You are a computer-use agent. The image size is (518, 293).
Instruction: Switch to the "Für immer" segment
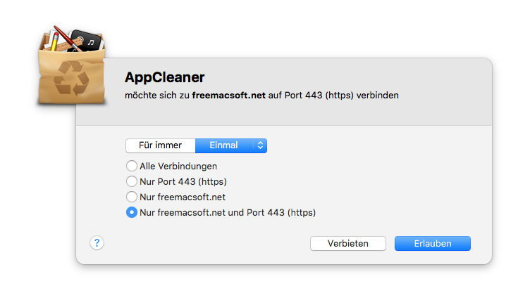coord(160,145)
